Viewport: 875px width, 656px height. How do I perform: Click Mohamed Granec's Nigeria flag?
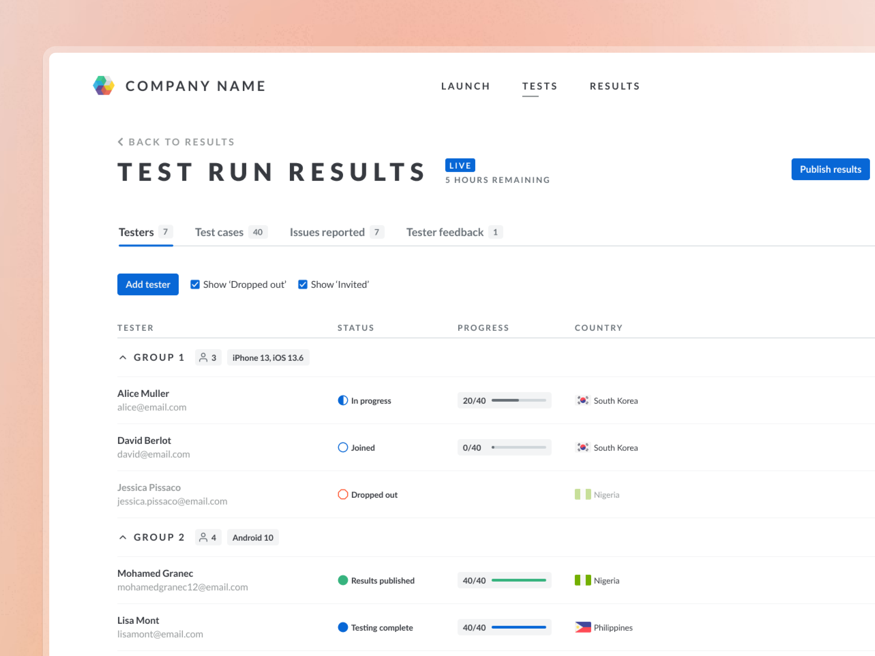tap(583, 580)
